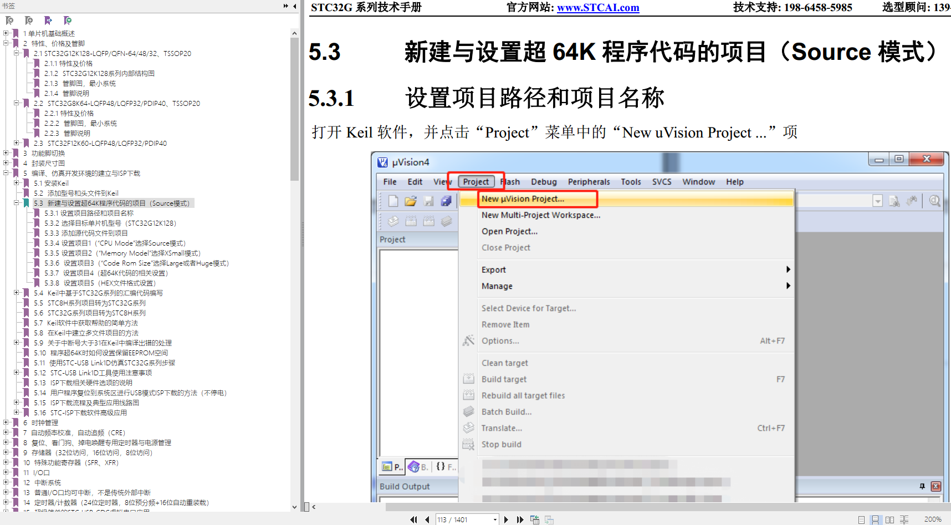Open bookmark '5.3.2 选择目标单片机型号'
This screenshot has width=951, height=525.
(x=110, y=223)
